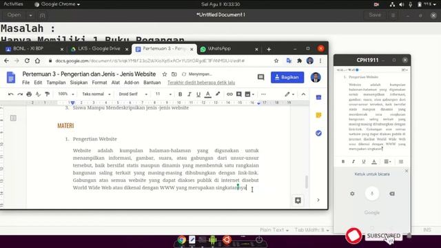Open the zoom 100% dropdown
This screenshot has height=248, width=441.
[x=66, y=94]
